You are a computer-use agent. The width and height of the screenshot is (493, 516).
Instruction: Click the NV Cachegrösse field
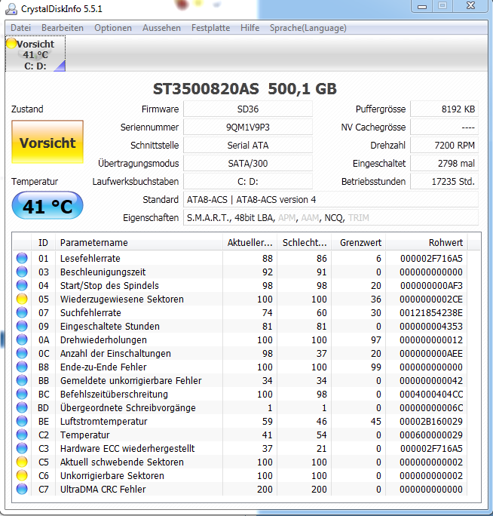pos(444,127)
